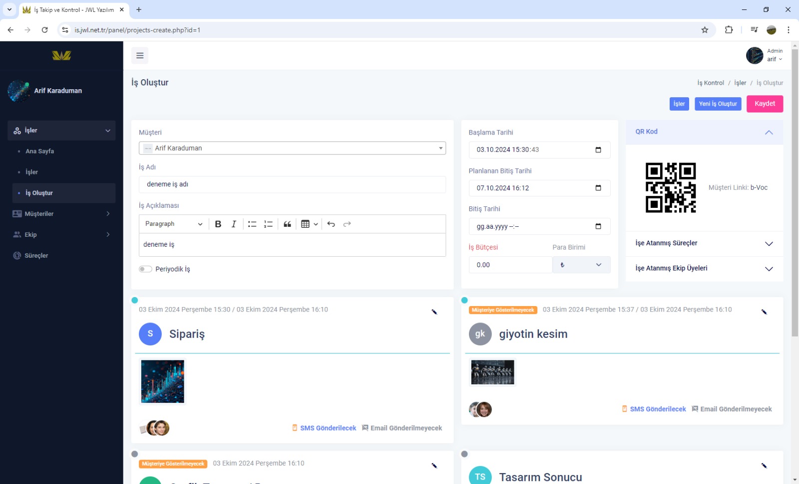
Task: Open the Müşteri dropdown
Action: coord(292,148)
